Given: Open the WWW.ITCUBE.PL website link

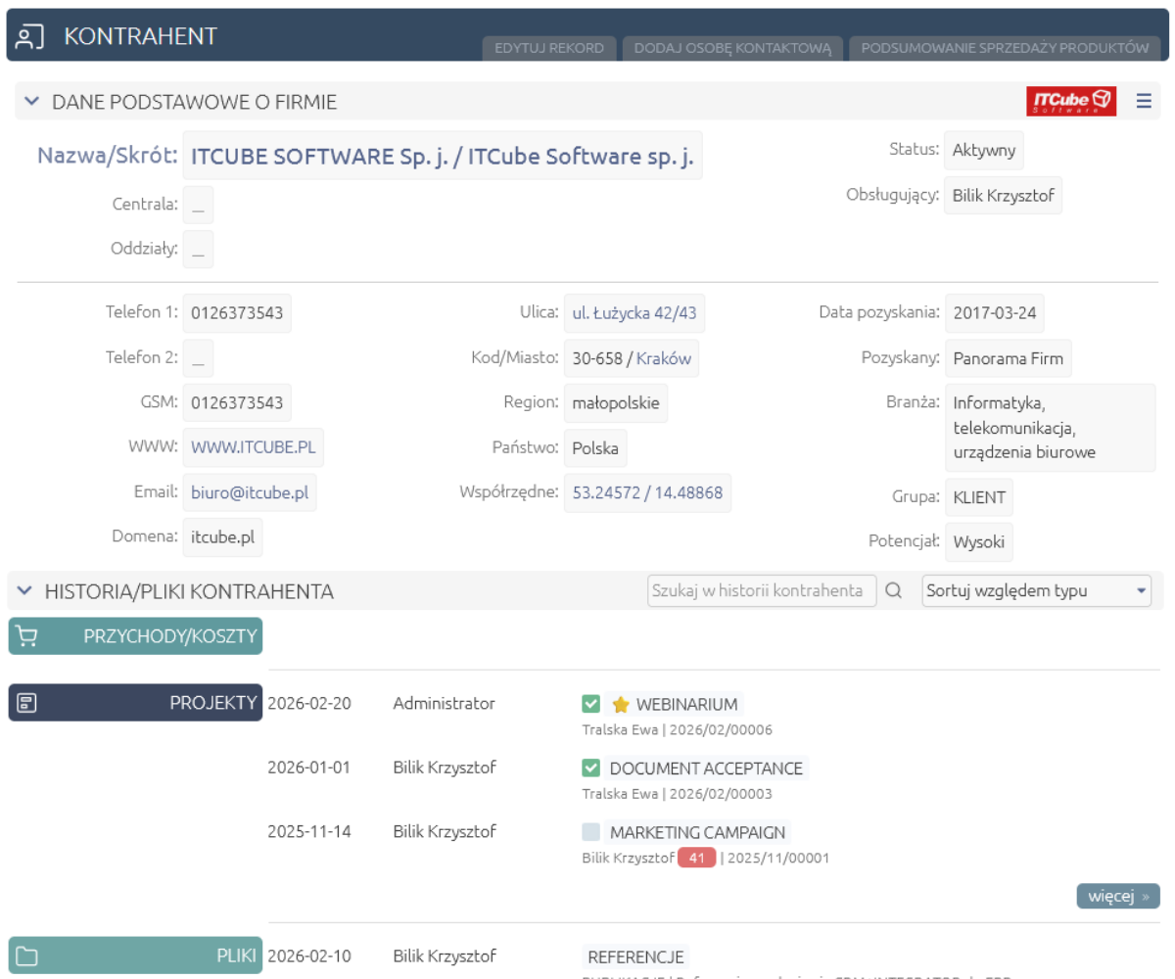Looking at the screenshot, I should tap(253, 447).
